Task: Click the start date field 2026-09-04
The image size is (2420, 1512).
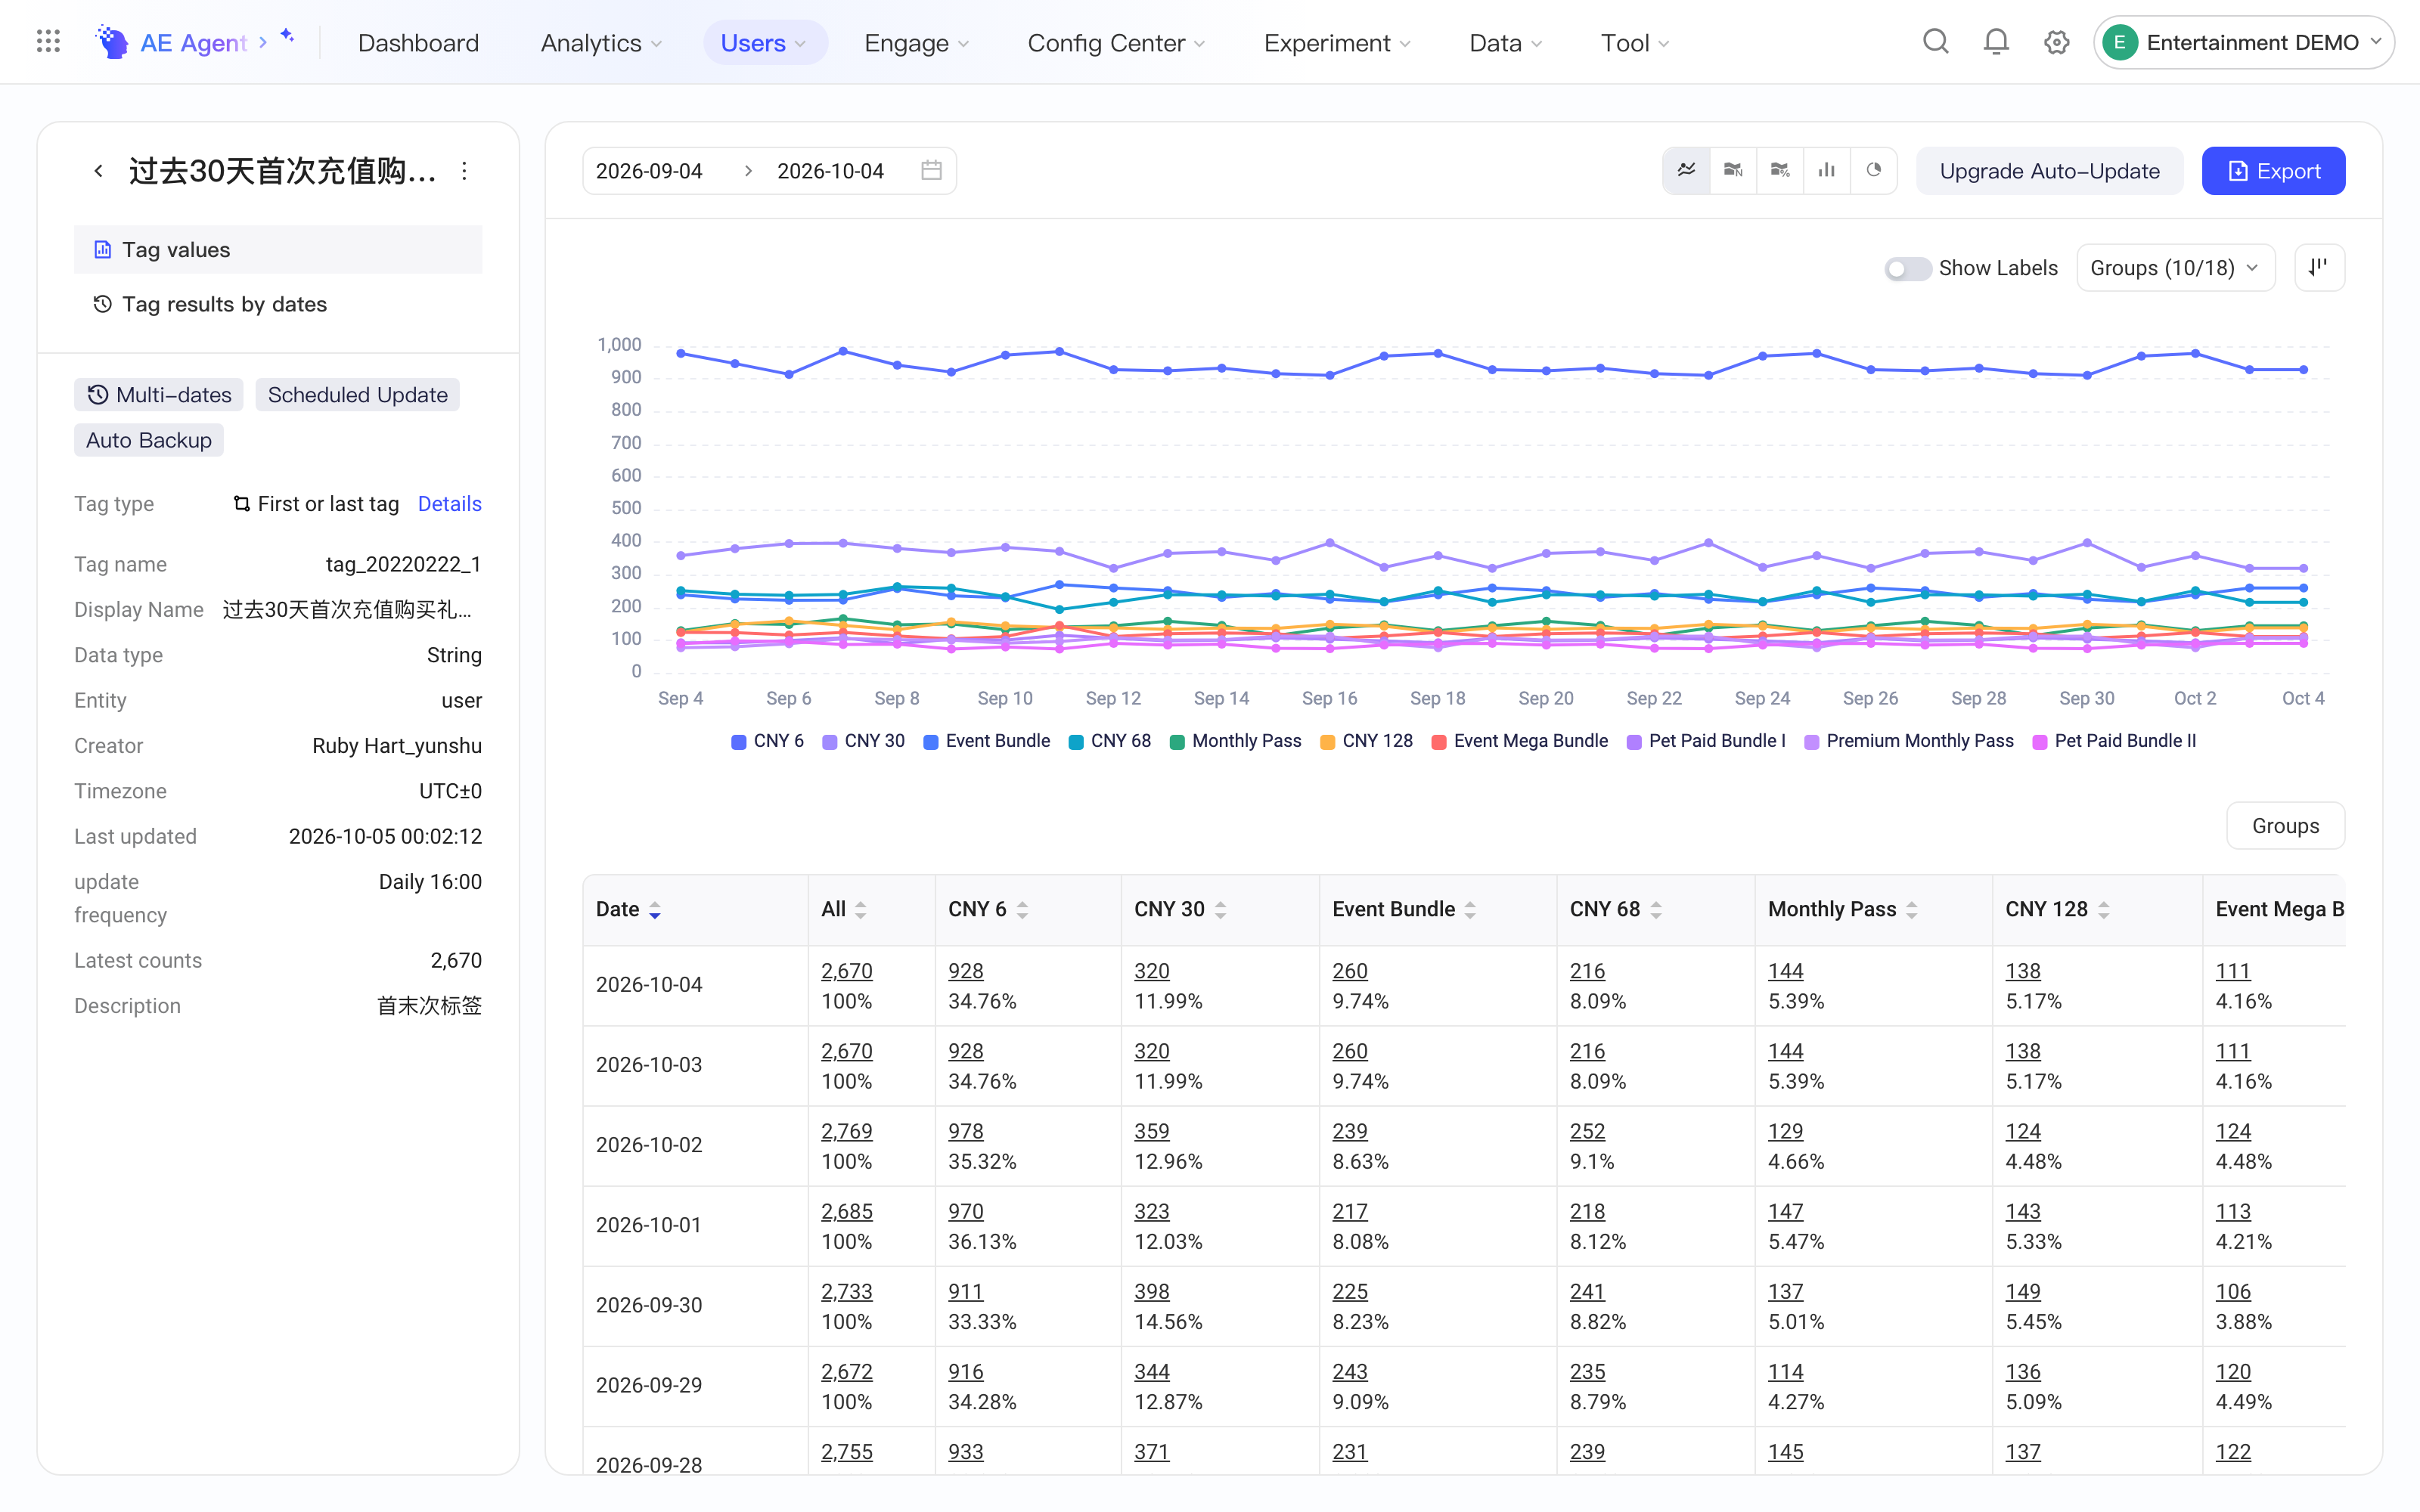Action: coord(649,171)
